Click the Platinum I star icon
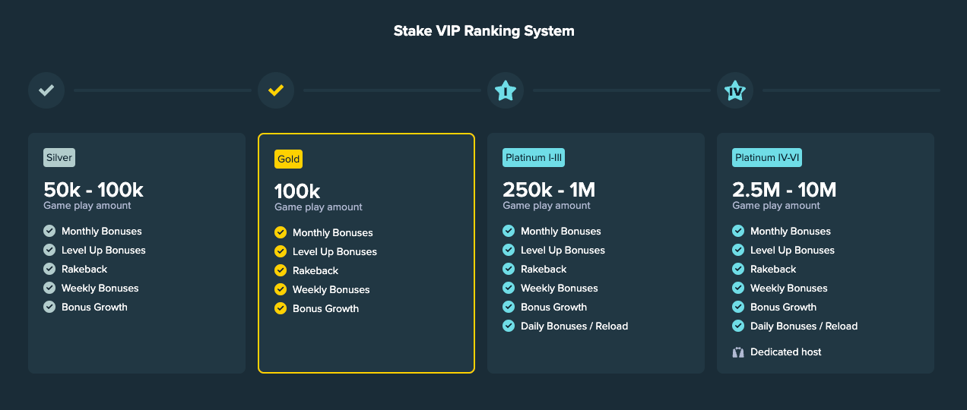Image resolution: width=967 pixels, height=410 pixels. (x=506, y=90)
